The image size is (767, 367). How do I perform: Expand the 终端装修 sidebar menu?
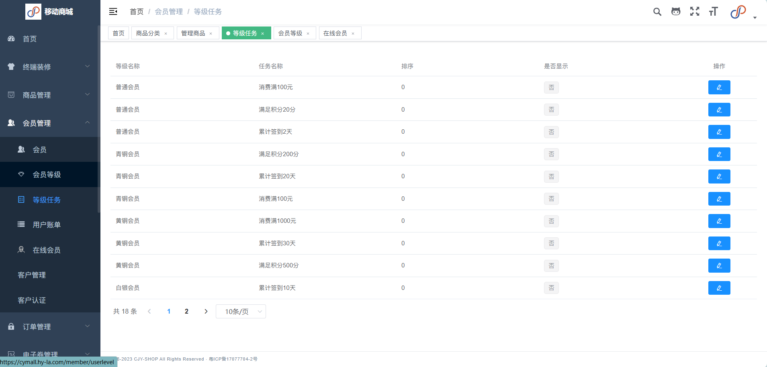tap(50, 67)
